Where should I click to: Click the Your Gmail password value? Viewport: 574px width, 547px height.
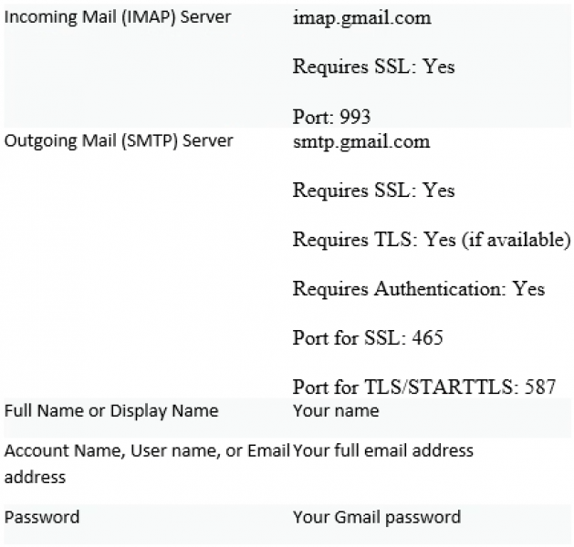coord(377,518)
